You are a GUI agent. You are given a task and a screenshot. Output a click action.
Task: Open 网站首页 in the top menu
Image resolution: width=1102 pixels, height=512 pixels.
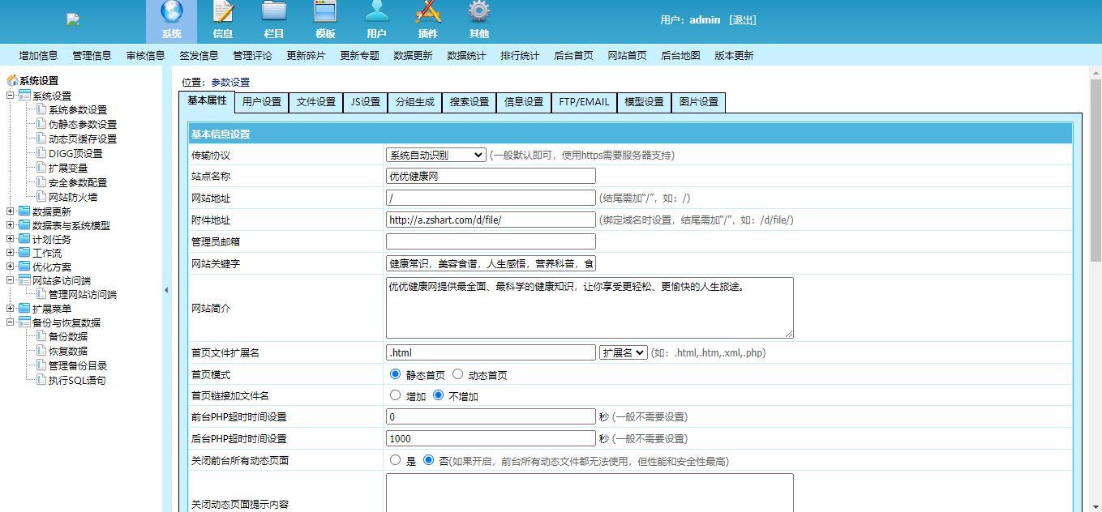pyautogui.click(x=628, y=56)
